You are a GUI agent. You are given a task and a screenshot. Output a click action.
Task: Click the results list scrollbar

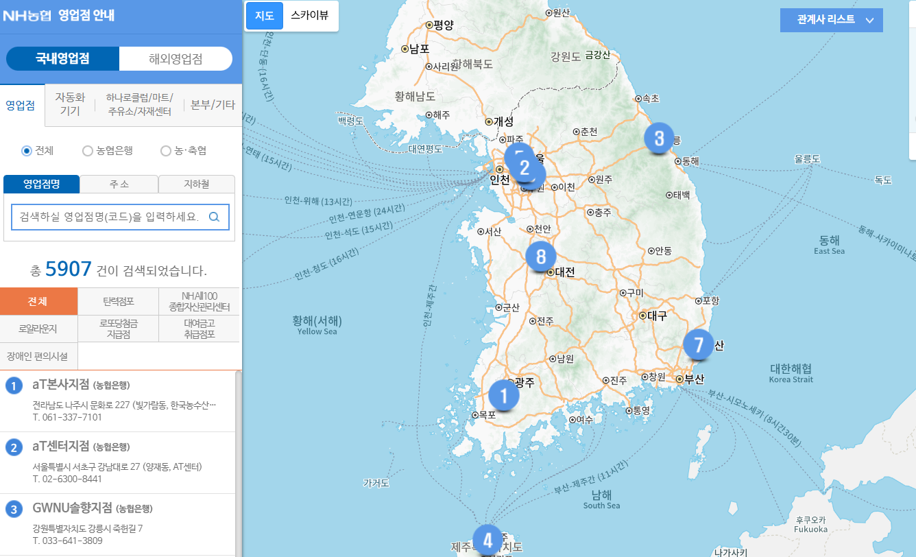(x=238, y=464)
